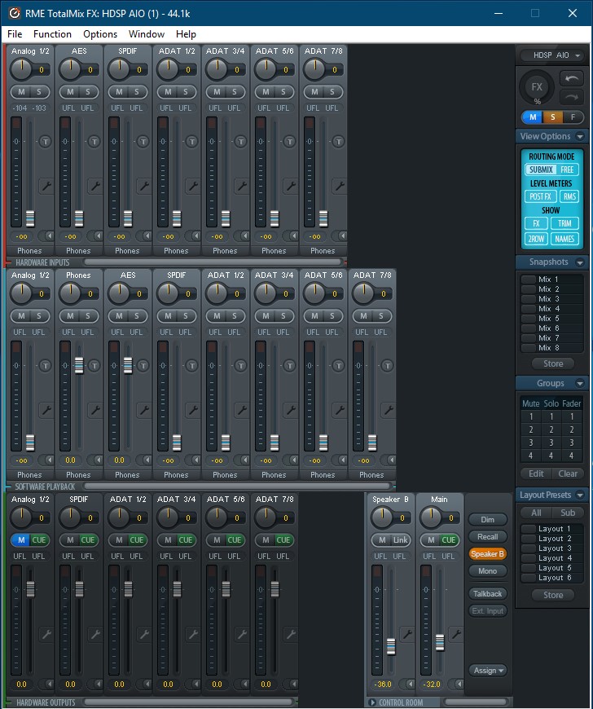The image size is (593, 709).
Task: Open wrench settings on software playback Phones channel
Action: point(94,410)
